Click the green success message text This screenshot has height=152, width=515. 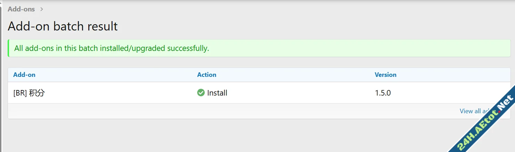coord(112,48)
